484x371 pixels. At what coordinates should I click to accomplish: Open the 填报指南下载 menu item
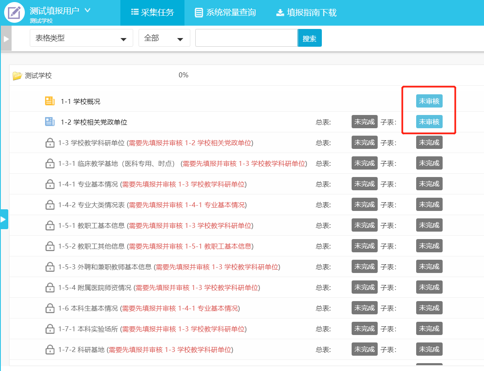click(306, 12)
